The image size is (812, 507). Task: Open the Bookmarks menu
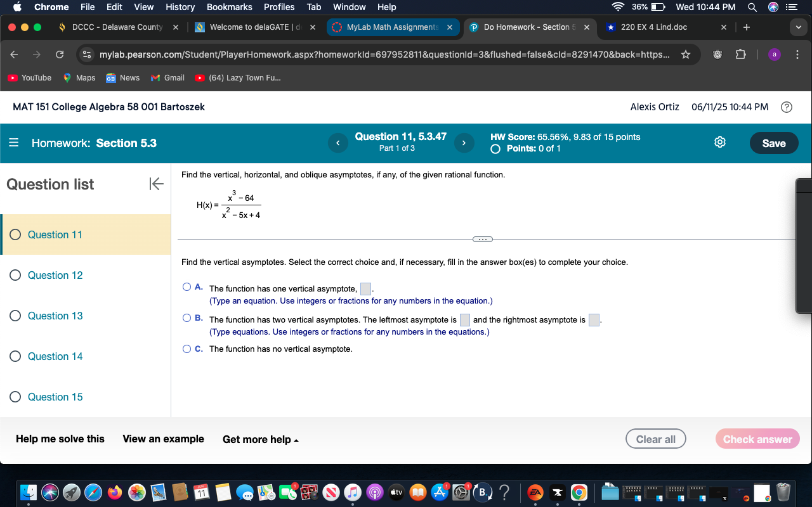coord(229,7)
